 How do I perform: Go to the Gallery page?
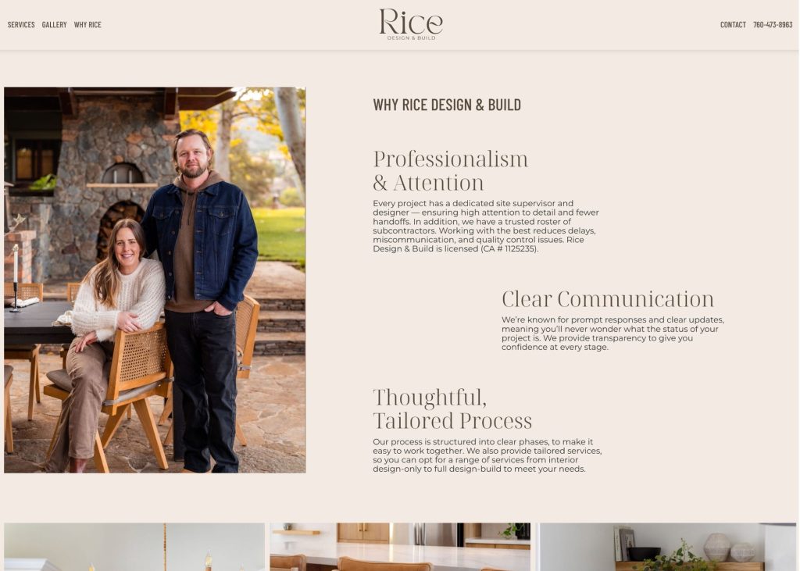pyautogui.click(x=54, y=24)
